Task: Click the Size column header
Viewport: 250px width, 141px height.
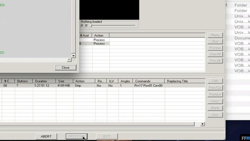Action: [x=64, y=81]
